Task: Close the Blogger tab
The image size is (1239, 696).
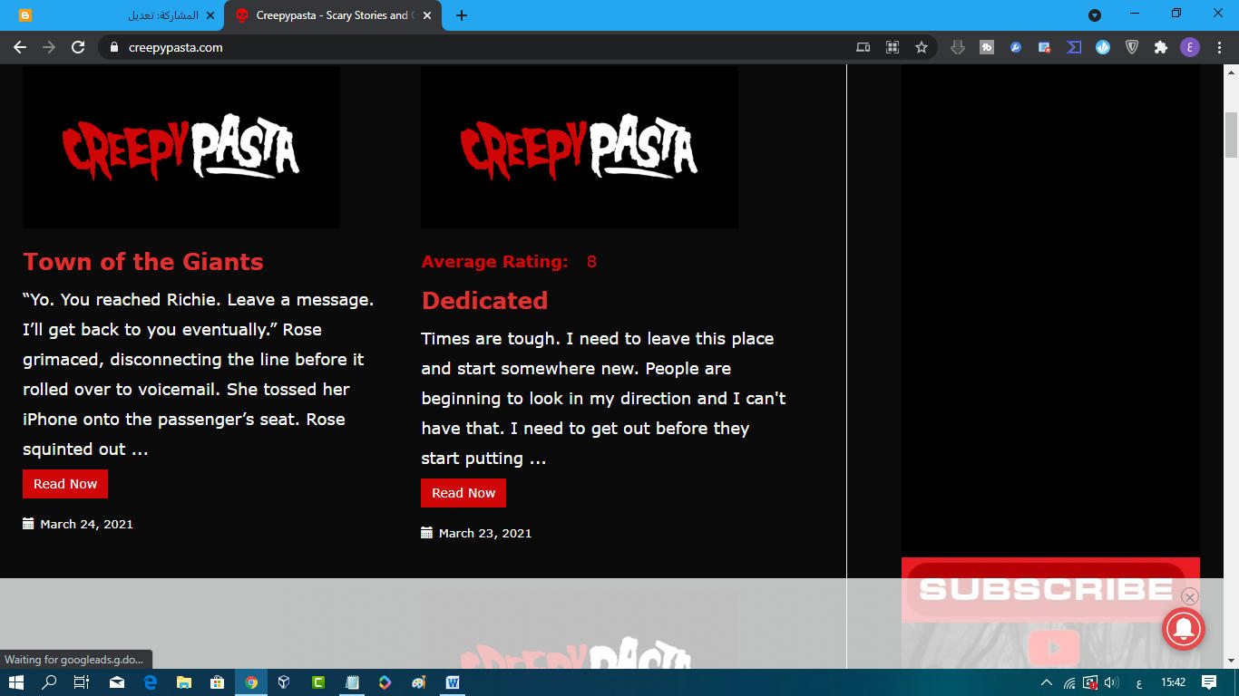Action: (210, 15)
